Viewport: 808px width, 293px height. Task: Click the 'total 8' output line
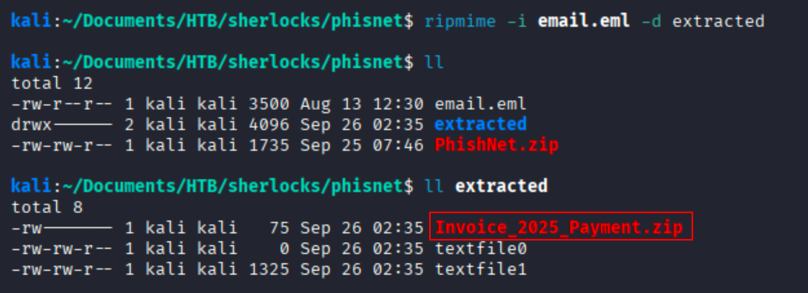click(x=46, y=207)
